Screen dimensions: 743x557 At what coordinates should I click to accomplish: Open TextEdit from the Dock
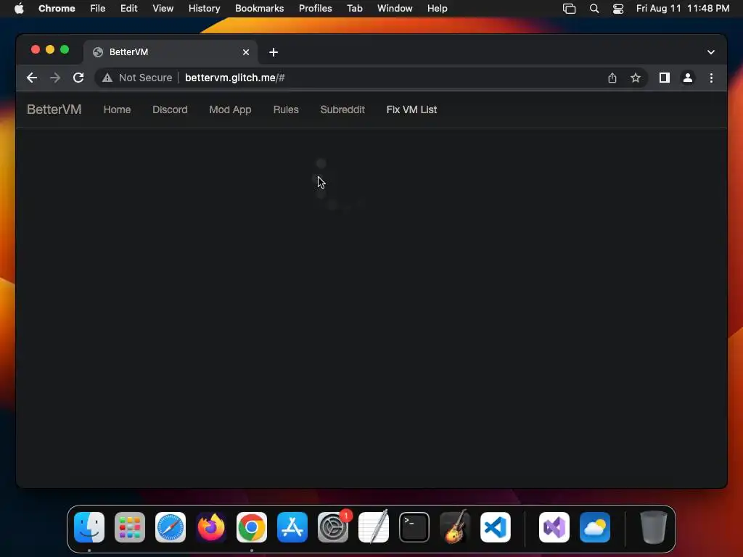pos(374,527)
